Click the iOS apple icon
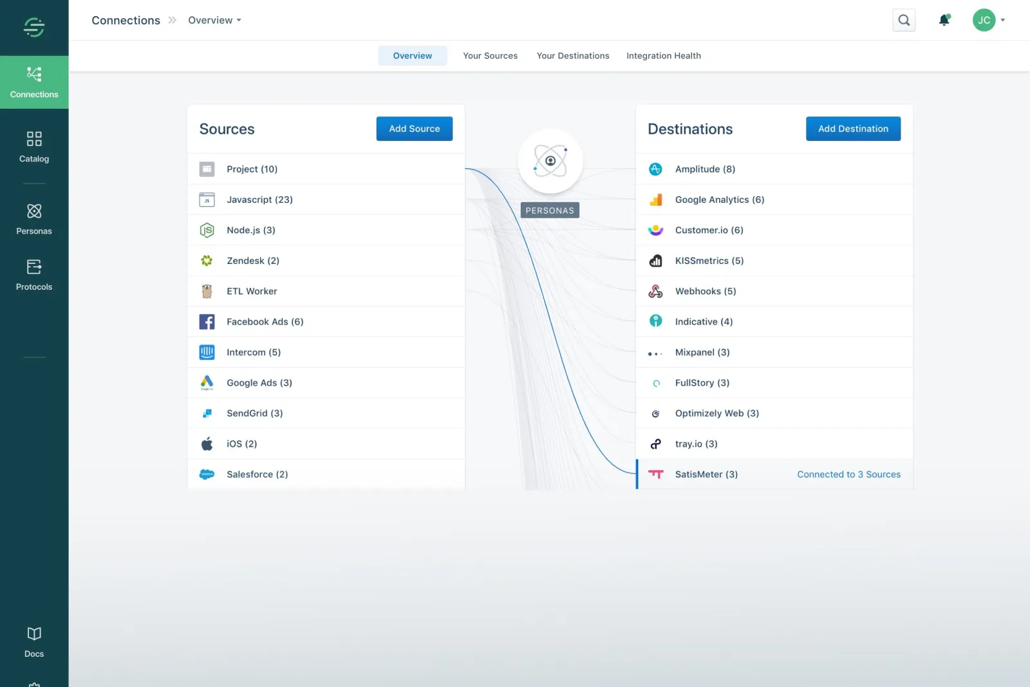This screenshot has width=1030, height=687. 207,444
